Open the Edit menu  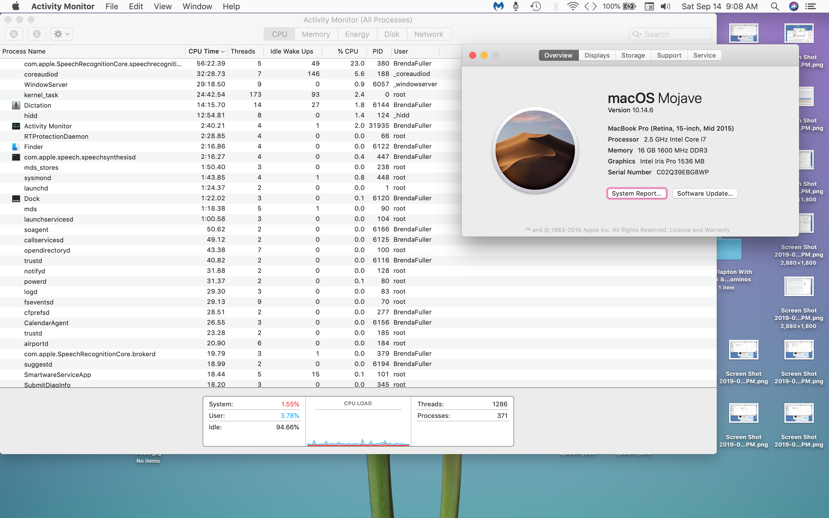tap(136, 6)
